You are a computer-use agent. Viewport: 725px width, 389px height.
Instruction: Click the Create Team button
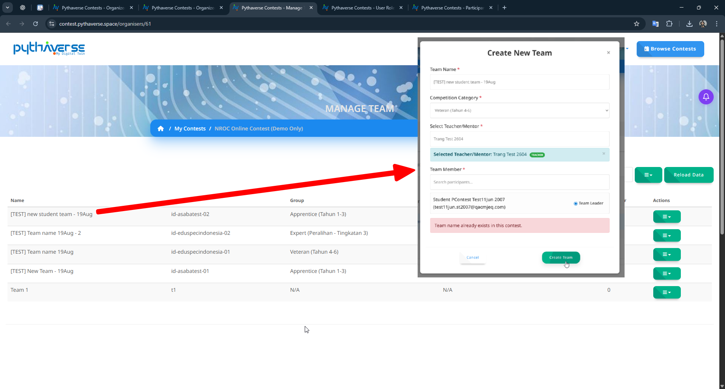pos(561,257)
